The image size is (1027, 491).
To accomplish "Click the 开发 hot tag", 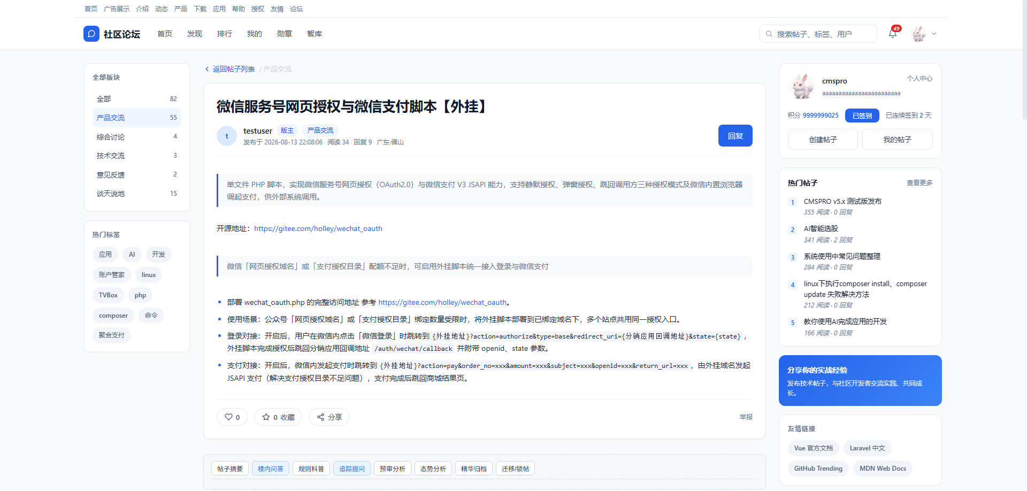I will (158, 255).
